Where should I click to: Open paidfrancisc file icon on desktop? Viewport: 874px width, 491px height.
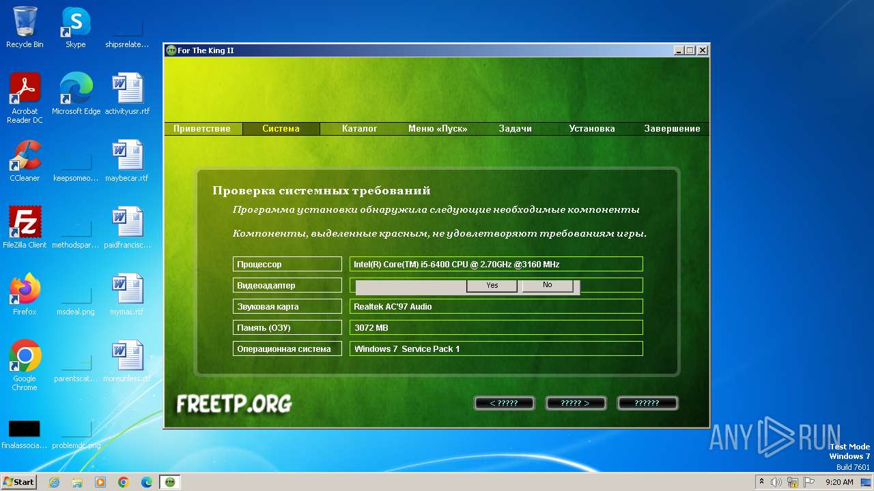[x=127, y=228]
